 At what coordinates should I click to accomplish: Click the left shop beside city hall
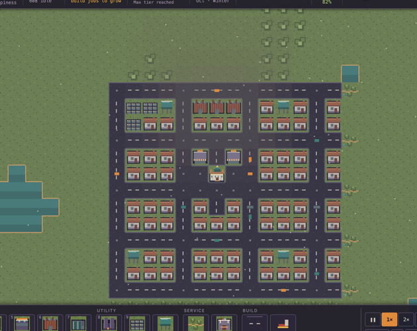click(x=201, y=157)
